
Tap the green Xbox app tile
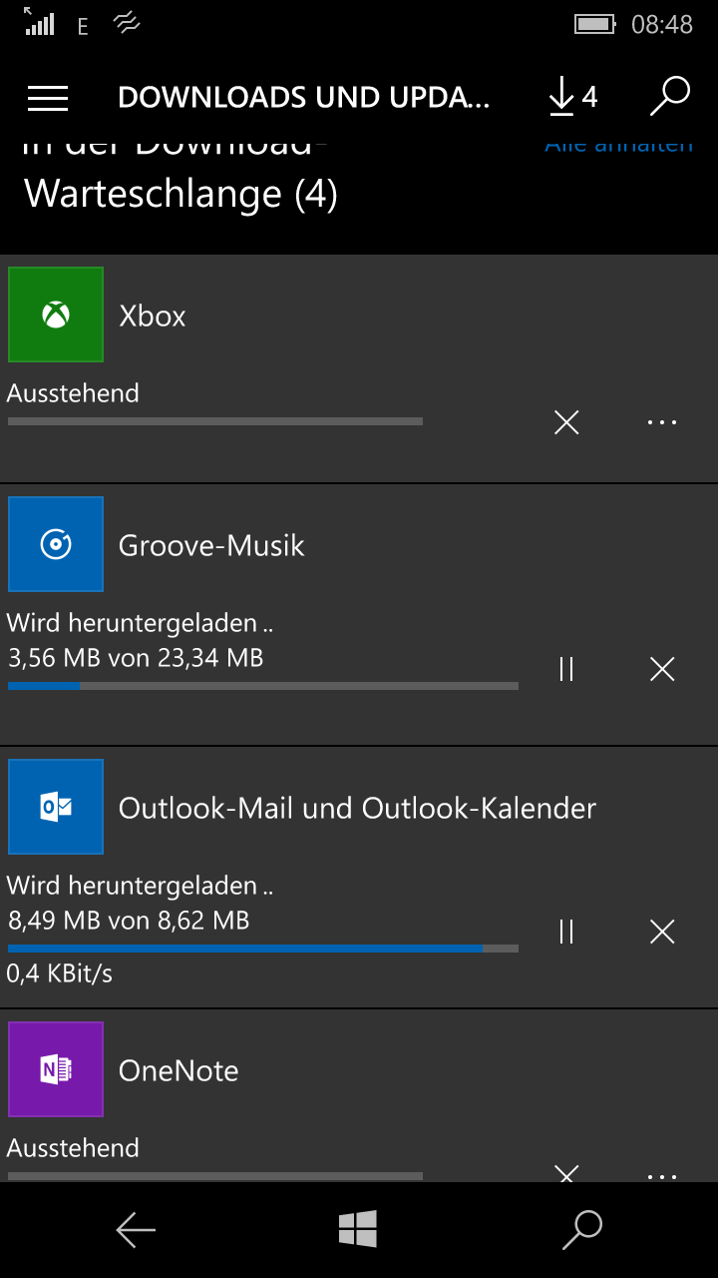(56, 315)
